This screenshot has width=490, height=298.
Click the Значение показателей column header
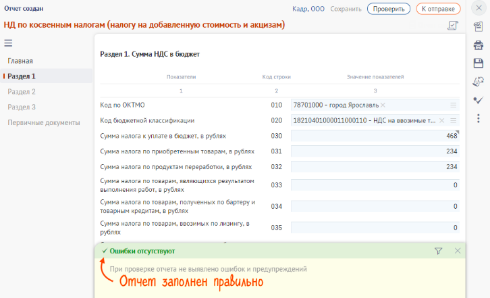(375, 77)
